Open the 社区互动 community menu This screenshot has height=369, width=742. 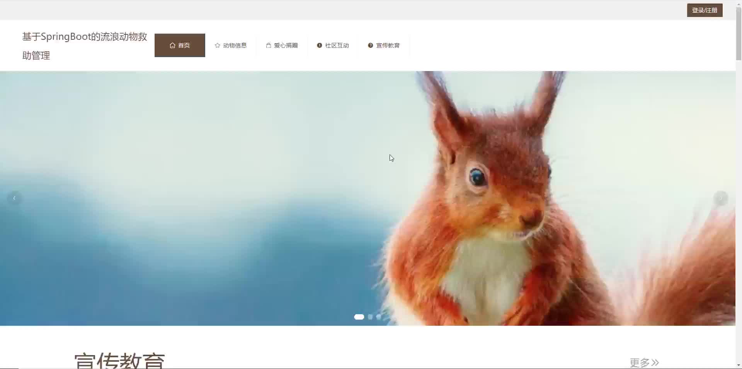(333, 46)
